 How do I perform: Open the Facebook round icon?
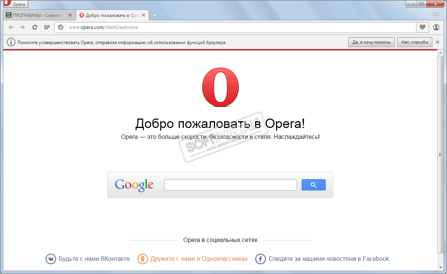click(261, 259)
